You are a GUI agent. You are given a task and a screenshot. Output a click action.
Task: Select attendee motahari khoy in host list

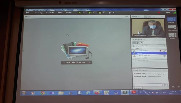click(x=142, y=51)
